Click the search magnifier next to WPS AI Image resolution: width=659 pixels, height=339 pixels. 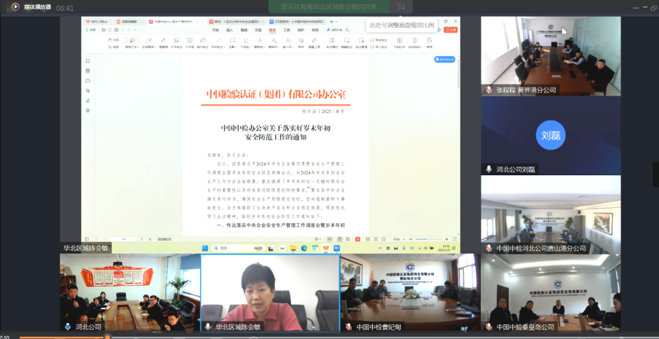click(347, 30)
